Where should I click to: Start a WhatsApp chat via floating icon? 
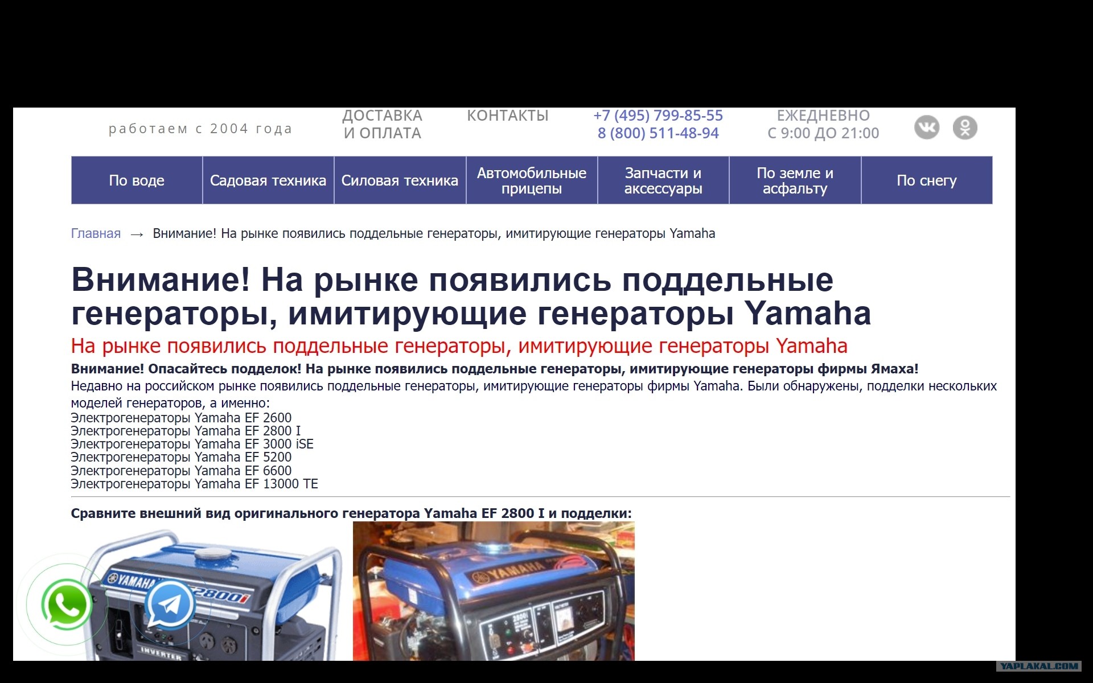(x=67, y=604)
